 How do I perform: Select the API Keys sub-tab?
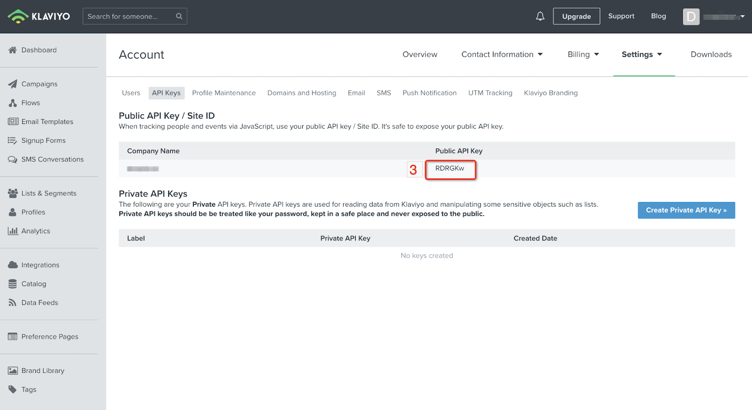[166, 93]
